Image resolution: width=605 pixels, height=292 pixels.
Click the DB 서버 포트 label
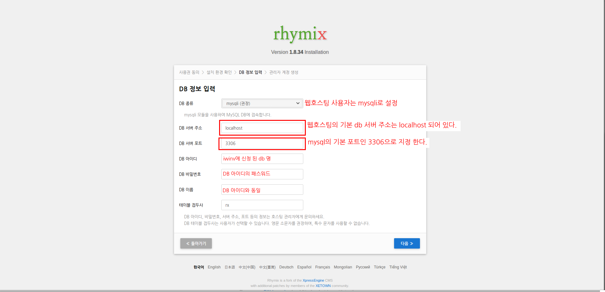(191, 143)
